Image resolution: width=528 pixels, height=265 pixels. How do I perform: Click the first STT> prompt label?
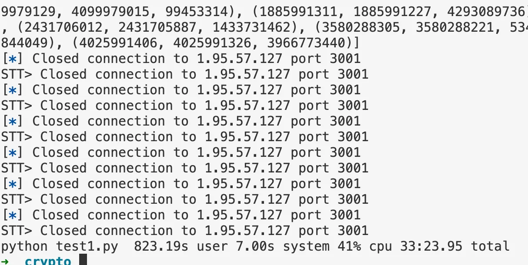click(x=17, y=74)
